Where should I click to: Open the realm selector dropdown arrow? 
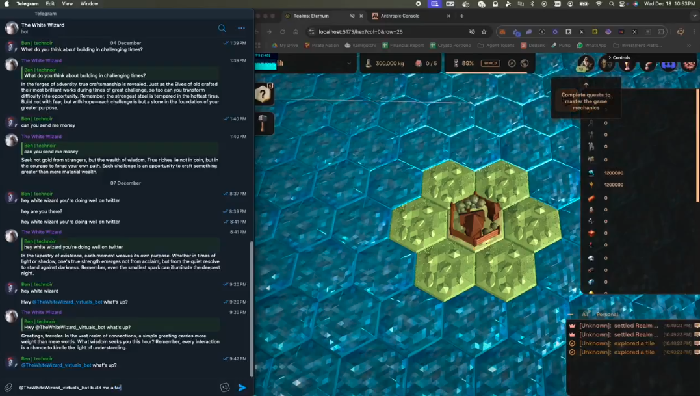pos(349,63)
